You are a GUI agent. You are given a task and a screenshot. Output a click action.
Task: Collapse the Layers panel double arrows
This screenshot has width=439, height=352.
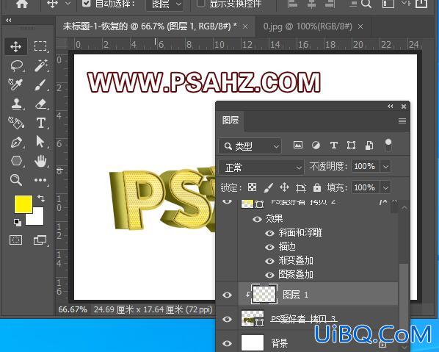pyautogui.click(x=391, y=107)
